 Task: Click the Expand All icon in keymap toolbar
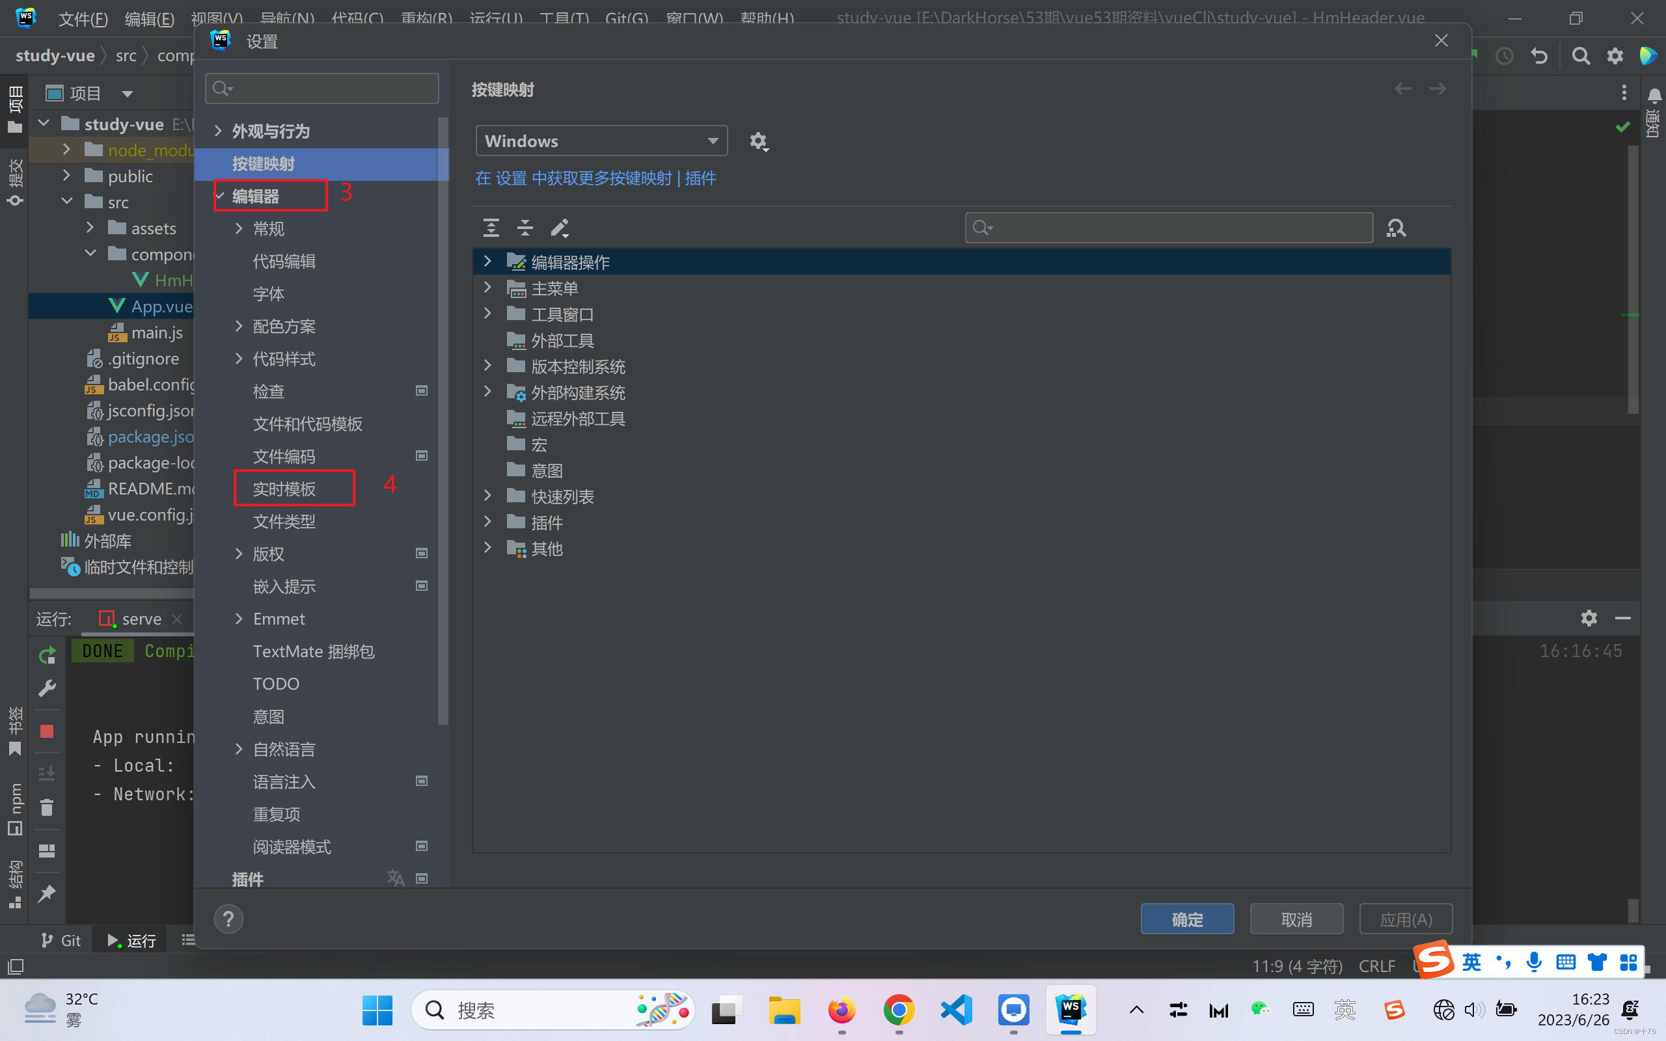[491, 227]
